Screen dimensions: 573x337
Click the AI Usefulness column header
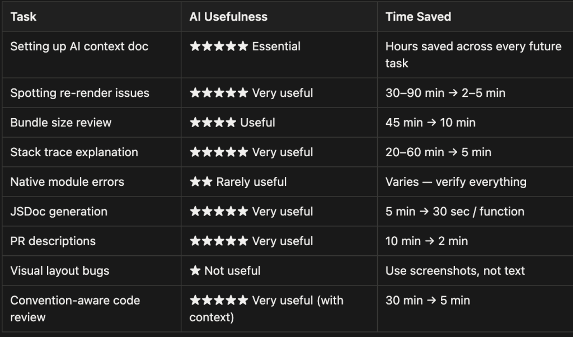pos(228,17)
